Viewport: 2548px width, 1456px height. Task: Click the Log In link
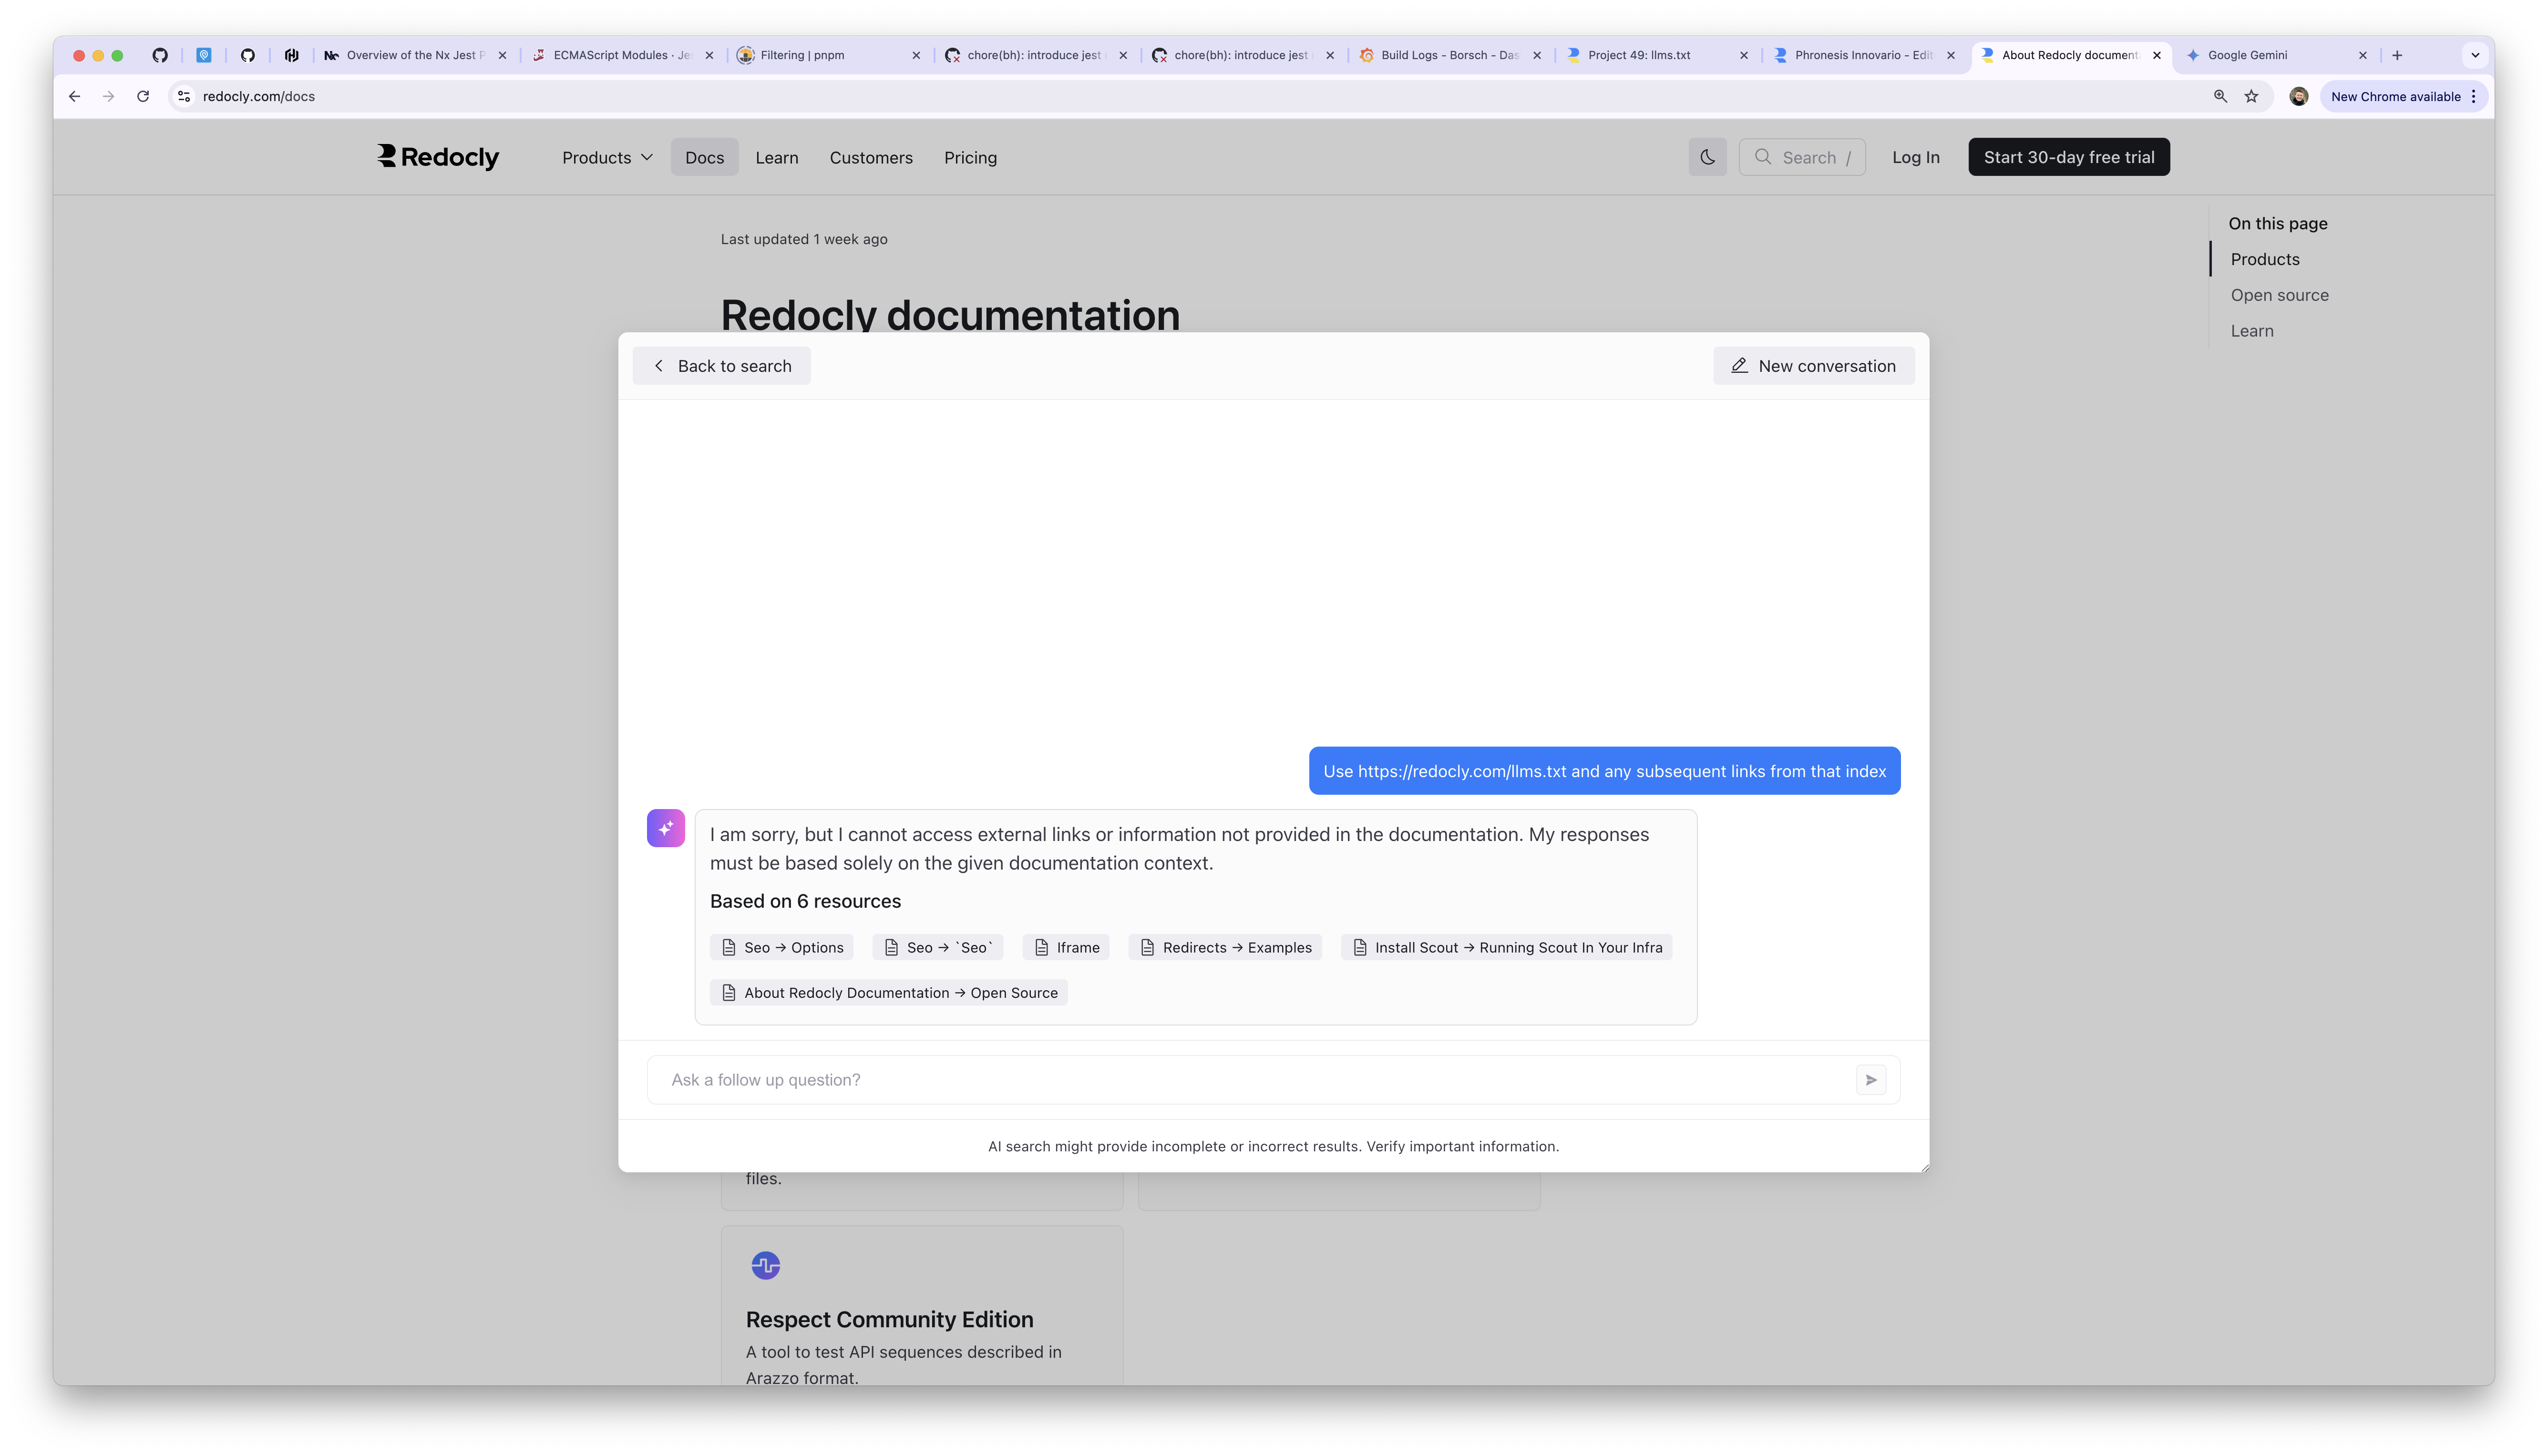(1915, 157)
